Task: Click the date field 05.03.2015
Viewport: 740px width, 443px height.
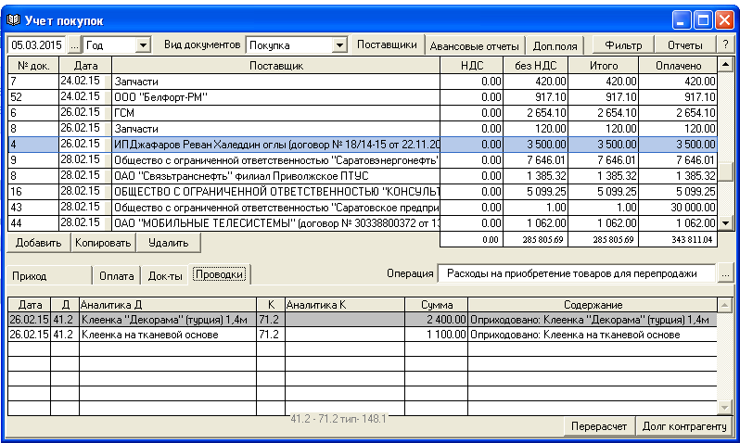Action: [x=36, y=44]
